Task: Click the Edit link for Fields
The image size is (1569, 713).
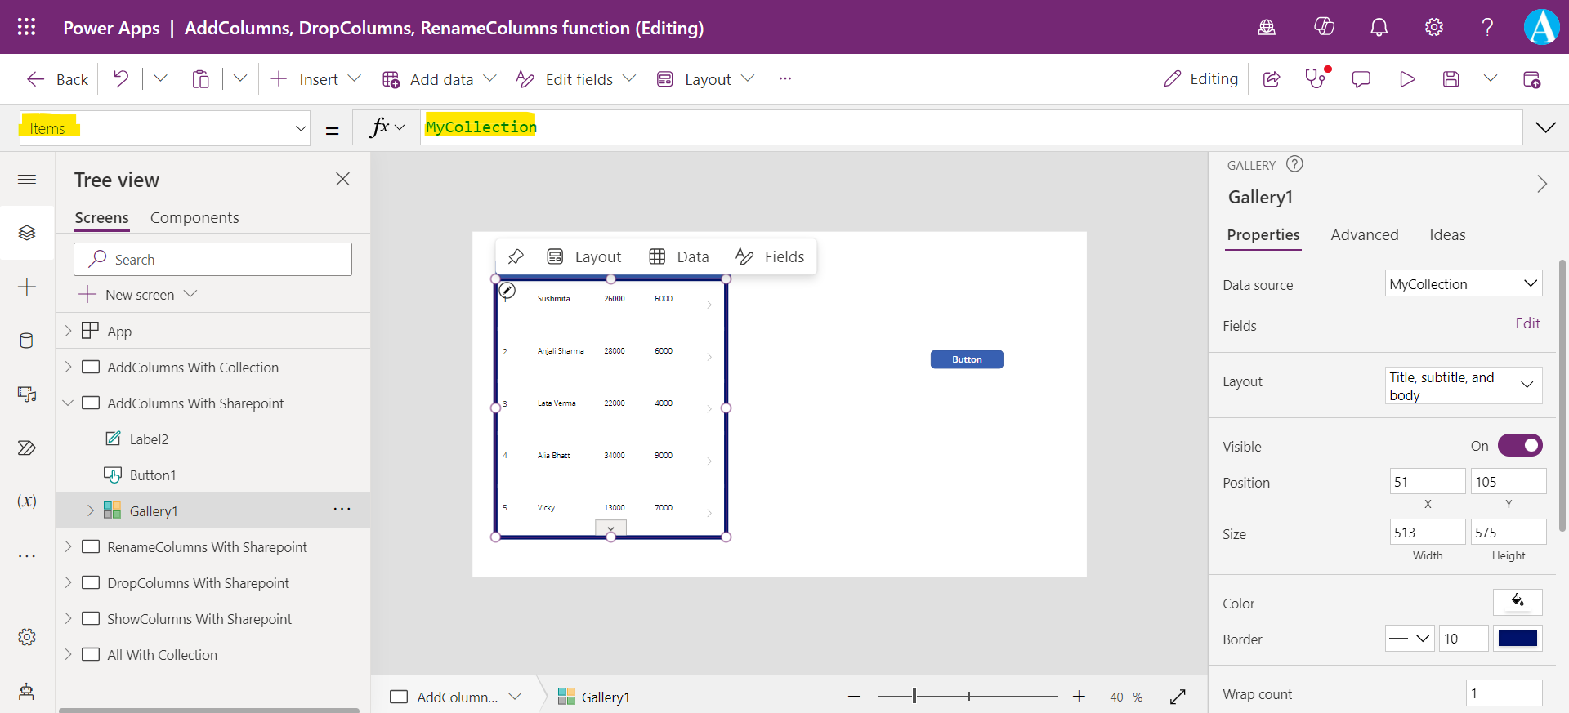Action: [x=1527, y=323]
